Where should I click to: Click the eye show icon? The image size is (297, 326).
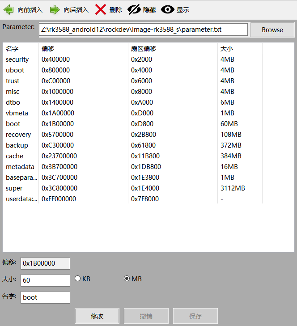point(168,9)
